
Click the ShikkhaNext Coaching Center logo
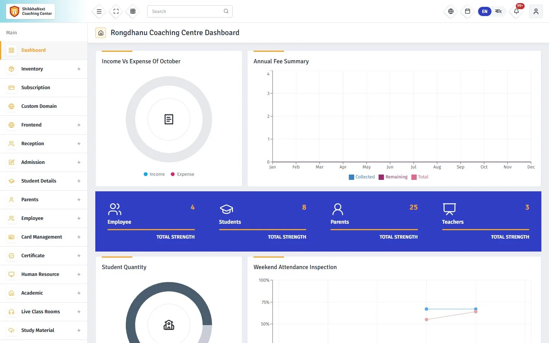click(x=30, y=11)
